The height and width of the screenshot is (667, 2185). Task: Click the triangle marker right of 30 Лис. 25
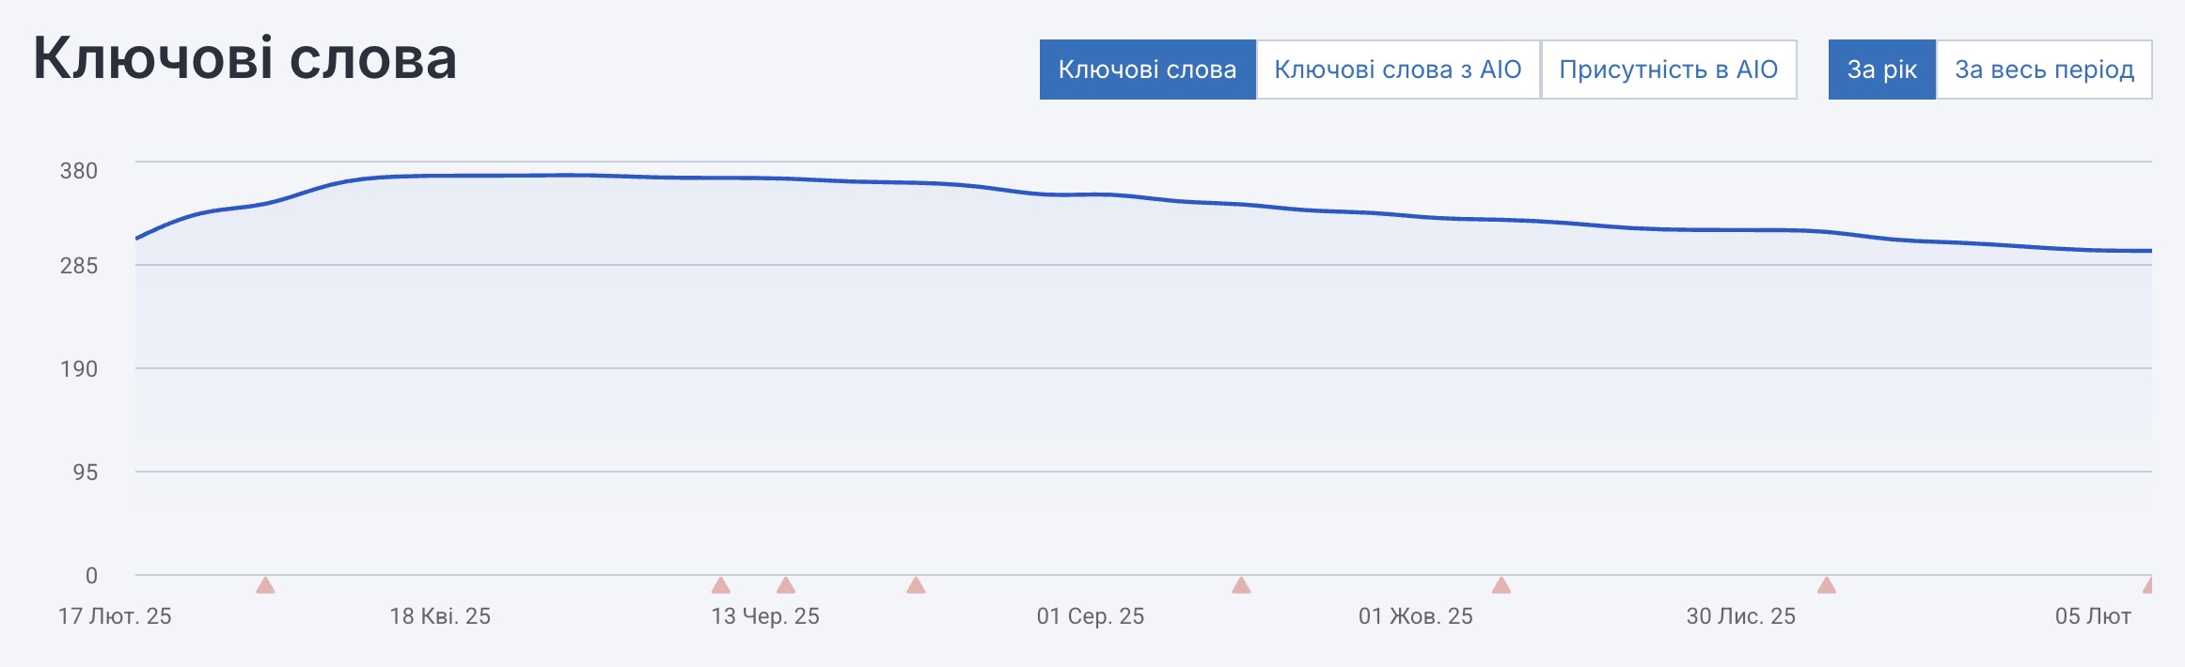pyautogui.click(x=1827, y=585)
